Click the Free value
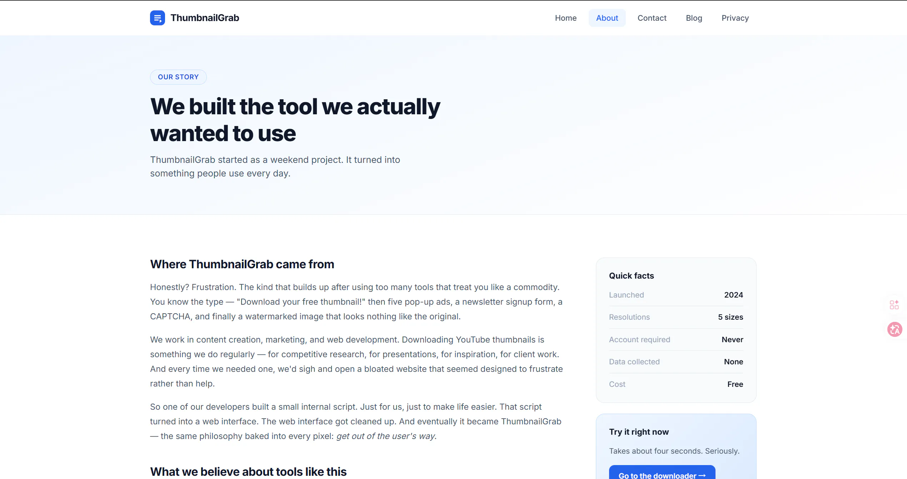907x479 pixels. (x=735, y=384)
